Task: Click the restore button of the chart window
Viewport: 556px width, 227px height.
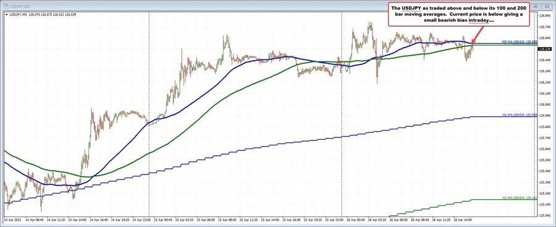Action: (536, 6)
